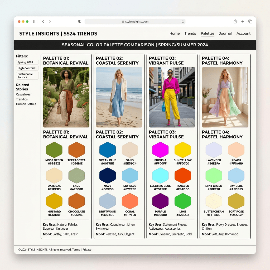The width and height of the screenshot is (270, 270).
Task: Open the Trends nav item
Action: 190,33
